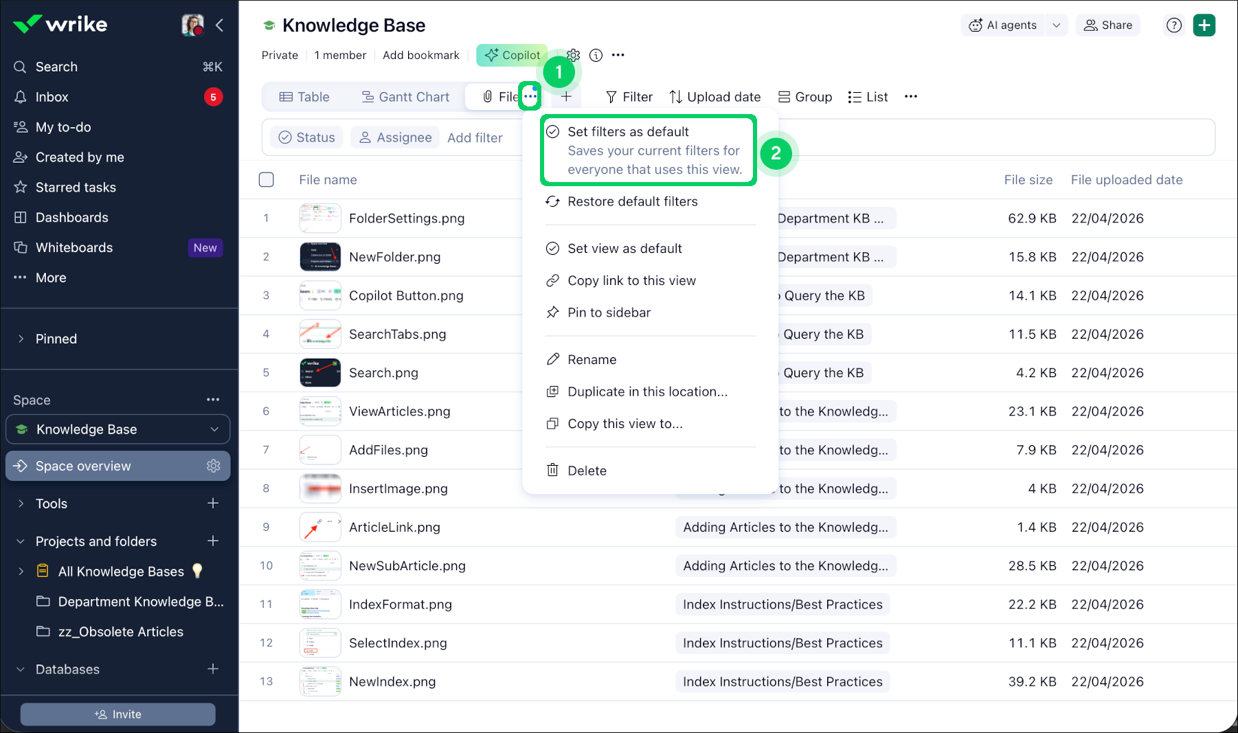Screen dimensions: 1238x733
Task: Open Space section options menu
Action: (213, 400)
